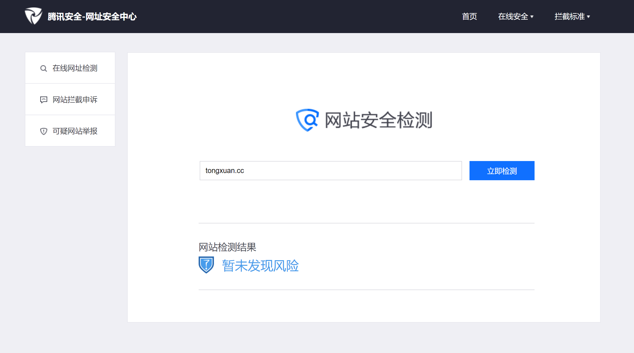Click the shield alert icon beside 可疑网站举报
This screenshot has width=634, height=353.
pos(43,131)
